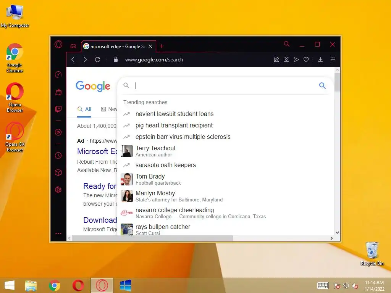
Task: Select Opera Browser desktop shortcut
Action: click(15, 98)
